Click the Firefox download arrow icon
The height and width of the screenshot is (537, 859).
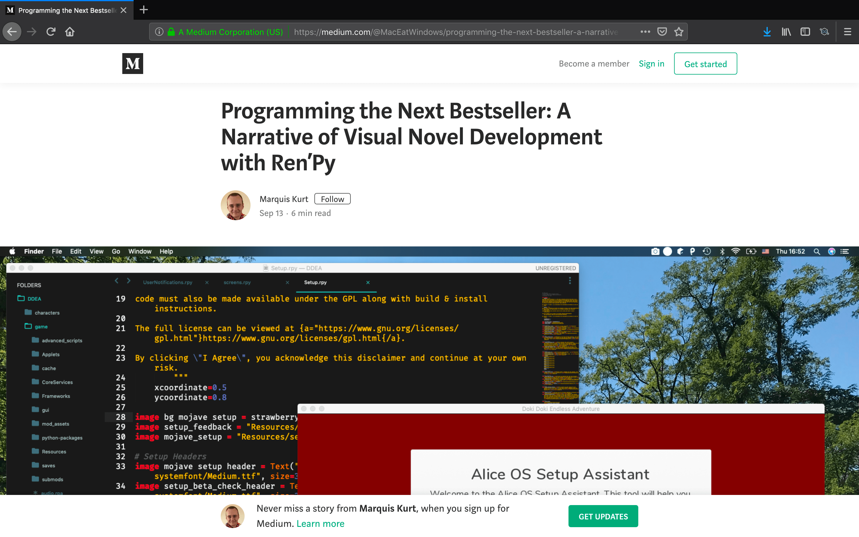766,32
